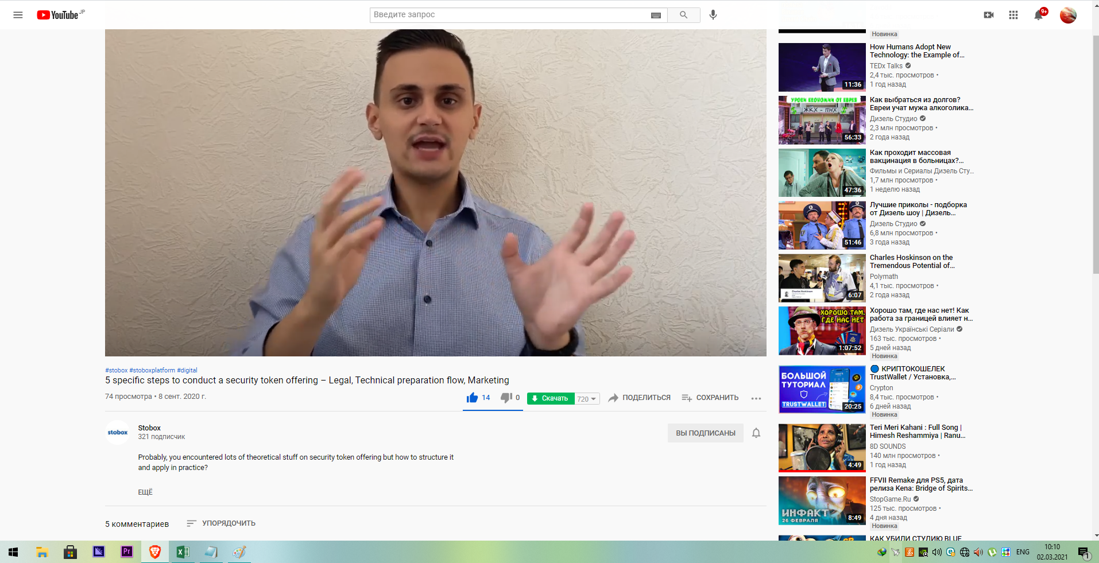Screen dimensions: 1099x563
Task: Open the thumbnail with 47:36 duration
Action: (822, 173)
